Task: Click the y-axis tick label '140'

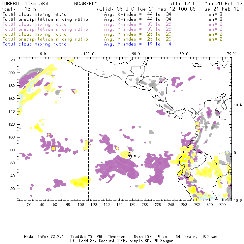Action: tap(12, 111)
